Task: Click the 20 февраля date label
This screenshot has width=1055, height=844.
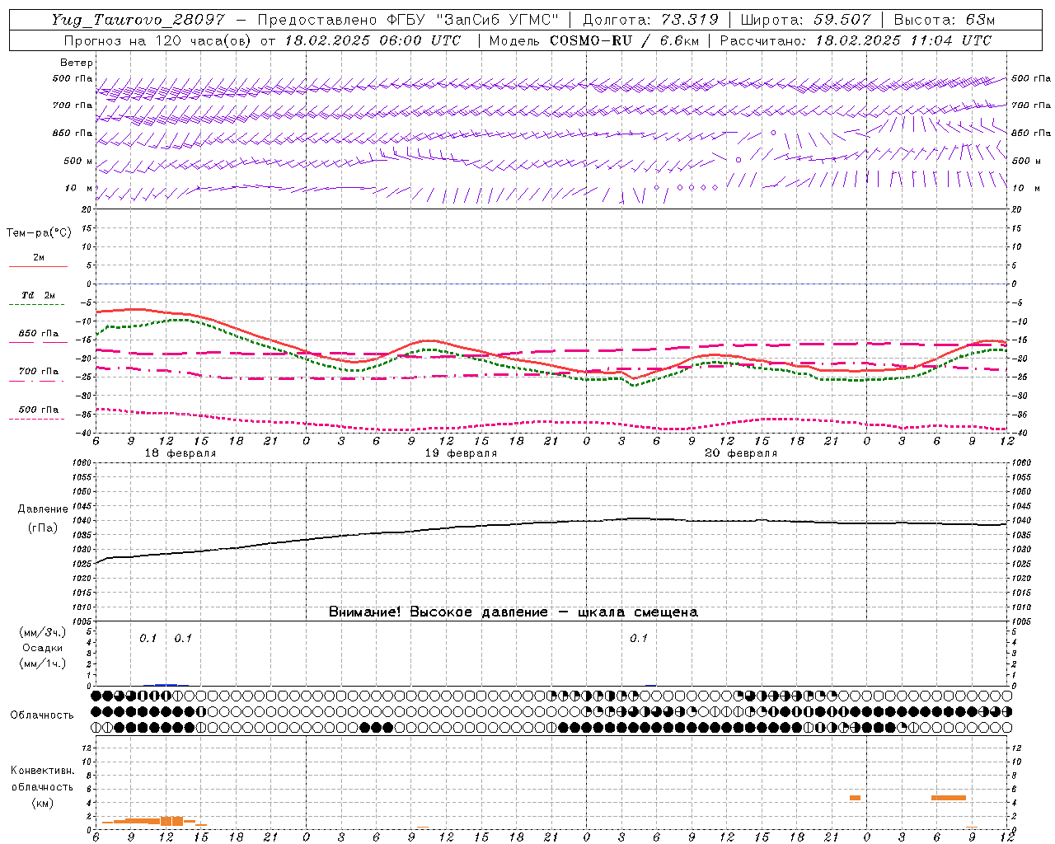Action: coord(741,453)
